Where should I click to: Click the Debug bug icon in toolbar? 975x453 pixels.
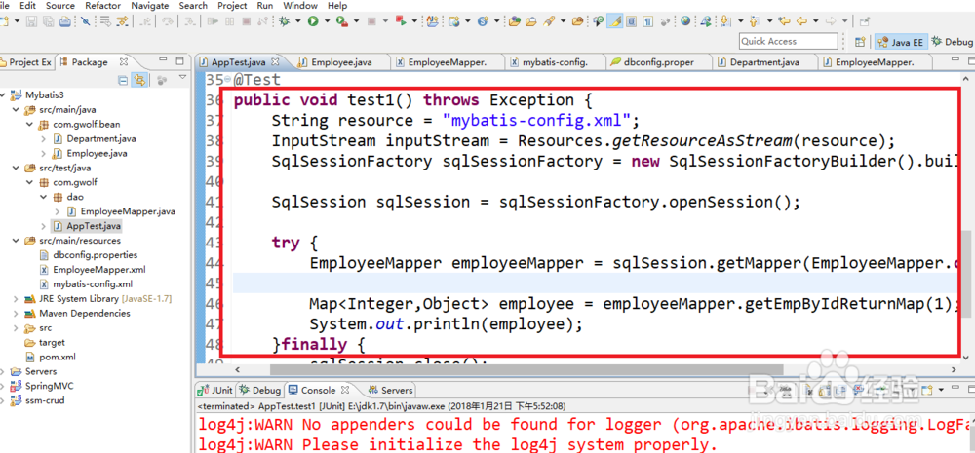point(284,21)
